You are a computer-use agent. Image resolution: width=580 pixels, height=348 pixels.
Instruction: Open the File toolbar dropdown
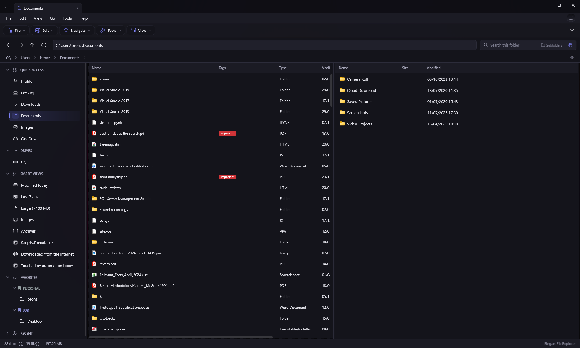(17, 30)
